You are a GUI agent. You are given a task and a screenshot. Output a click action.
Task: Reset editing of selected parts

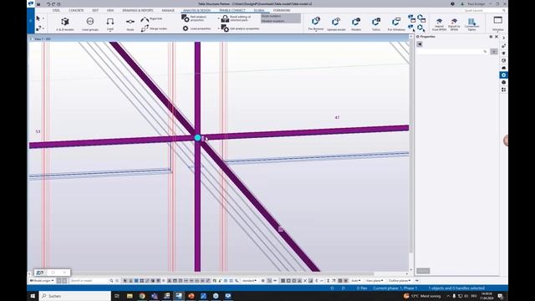pos(237,18)
